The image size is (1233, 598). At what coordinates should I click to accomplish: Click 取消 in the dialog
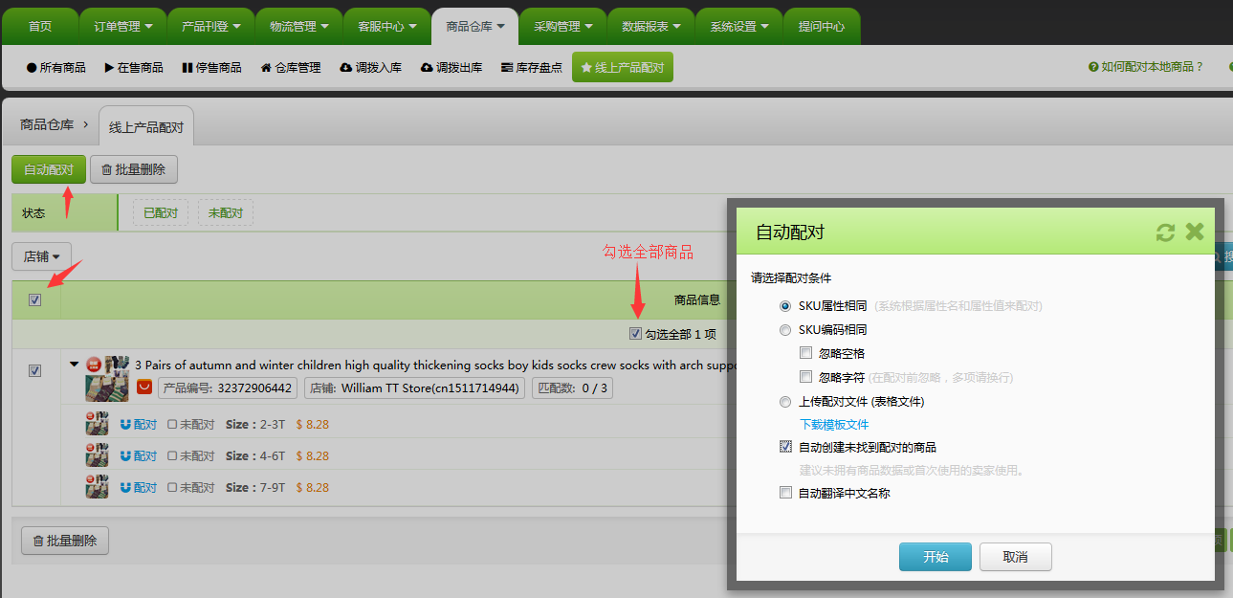[1016, 557]
